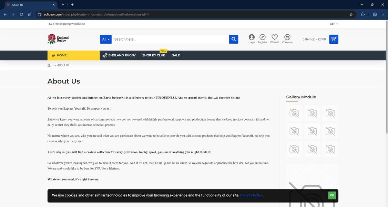Open the Privacy Policy link

[252, 195]
